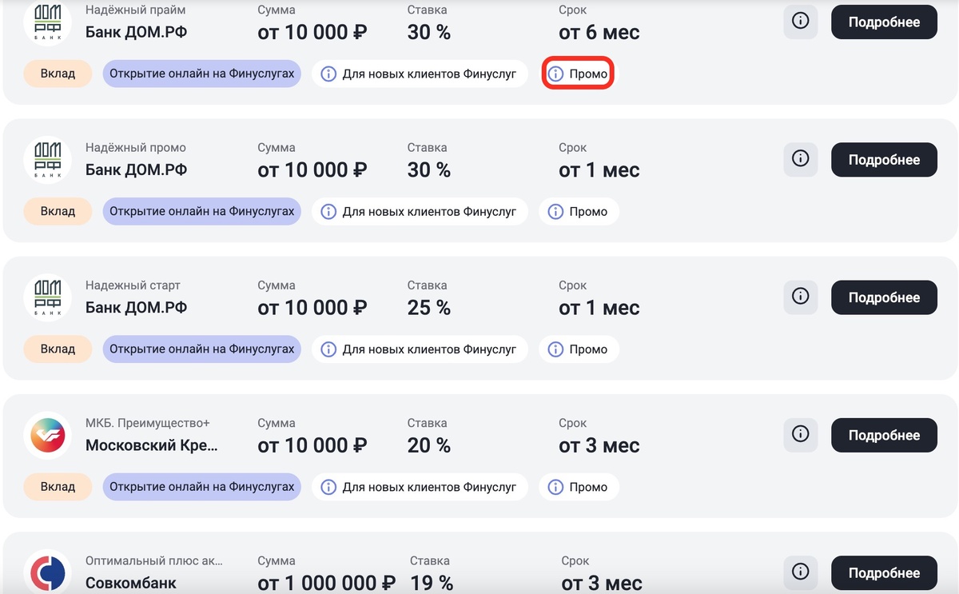Click the Промо tag in МКБ. Преимущество+ card
This screenshot has height=594, width=959.
[579, 486]
